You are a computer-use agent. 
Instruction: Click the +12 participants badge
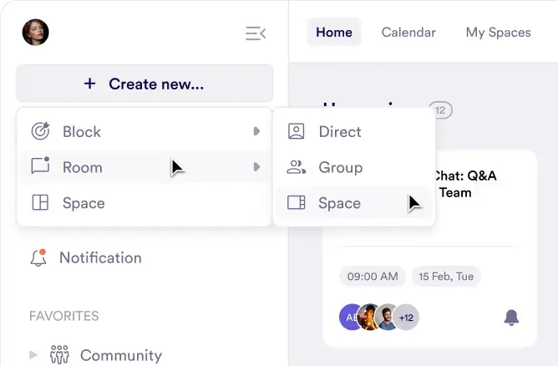point(407,318)
